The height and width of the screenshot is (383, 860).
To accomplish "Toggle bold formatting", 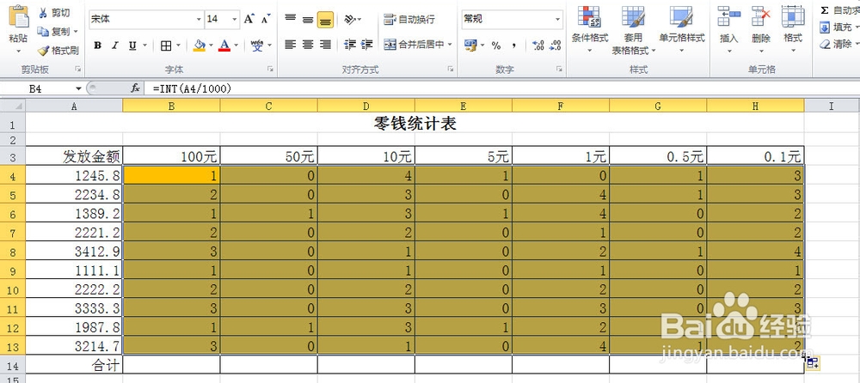I will pos(98,46).
